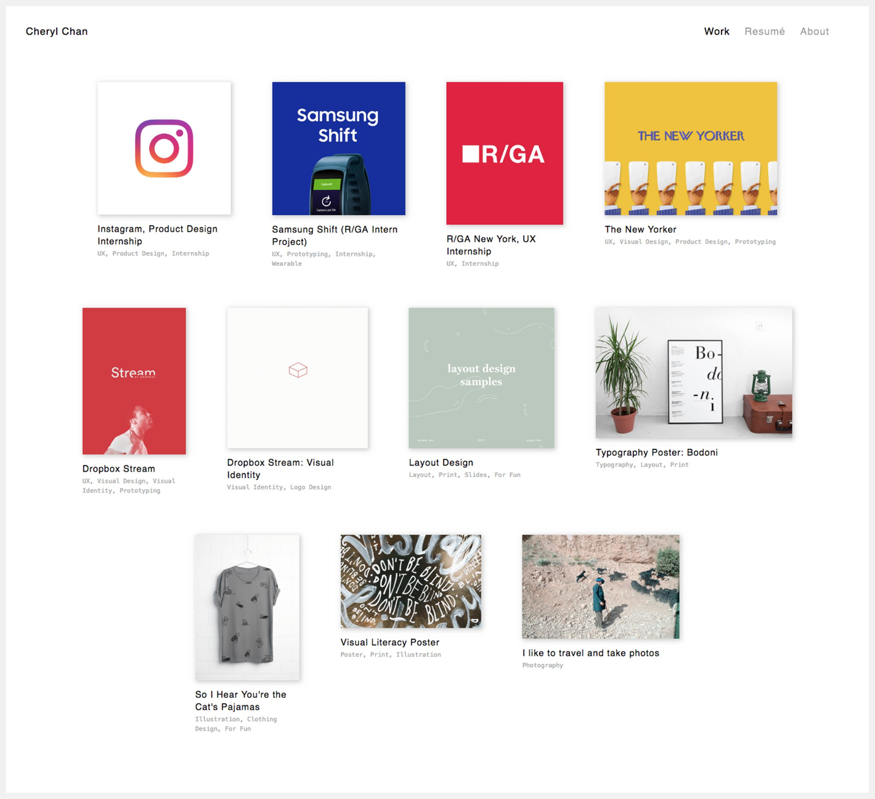Open The New Yorker yellow thumbnail
The width and height of the screenshot is (875, 799).
[x=691, y=149]
